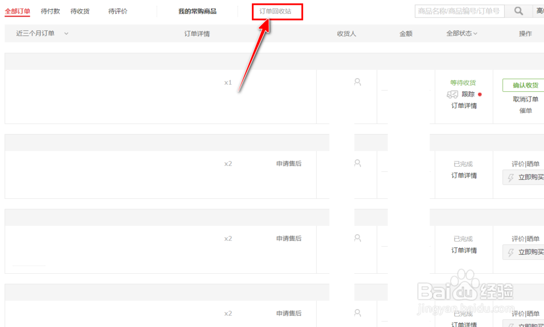Focus the order search input field
The height and width of the screenshot is (327, 544).
[459, 11]
